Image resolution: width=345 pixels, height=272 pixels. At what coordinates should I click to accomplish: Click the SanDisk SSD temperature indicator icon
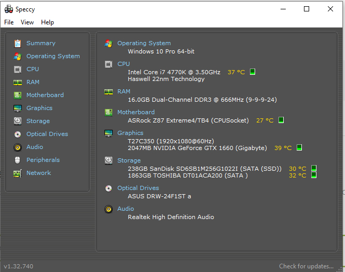(x=314, y=168)
